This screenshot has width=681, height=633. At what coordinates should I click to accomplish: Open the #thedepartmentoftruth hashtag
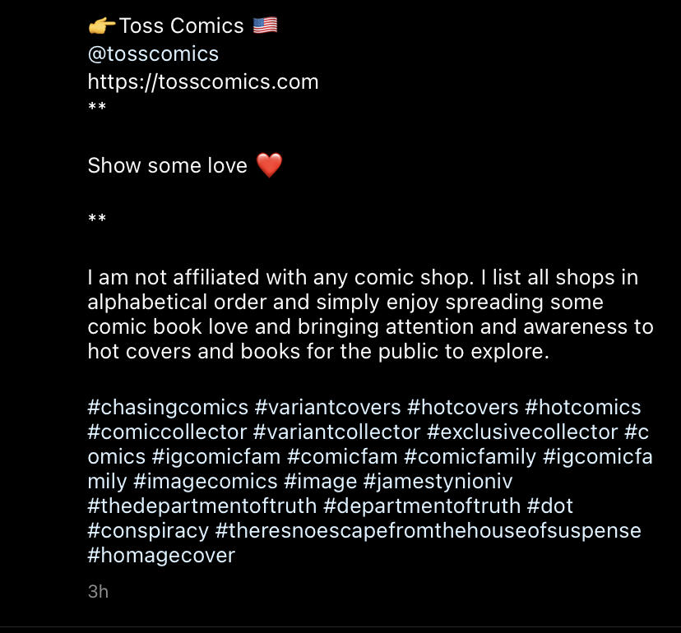click(x=202, y=506)
